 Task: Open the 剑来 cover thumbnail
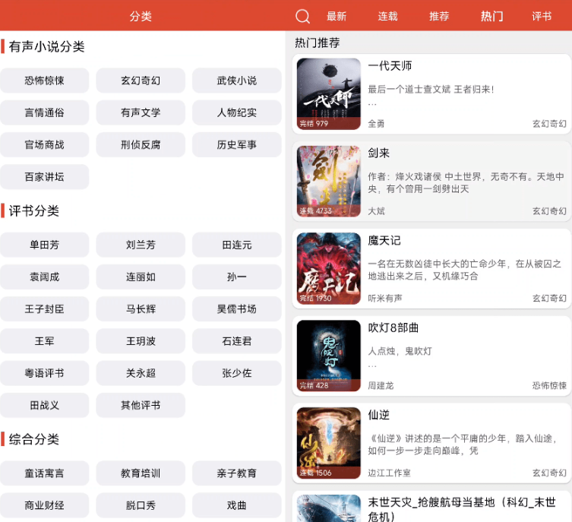(329, 182)
